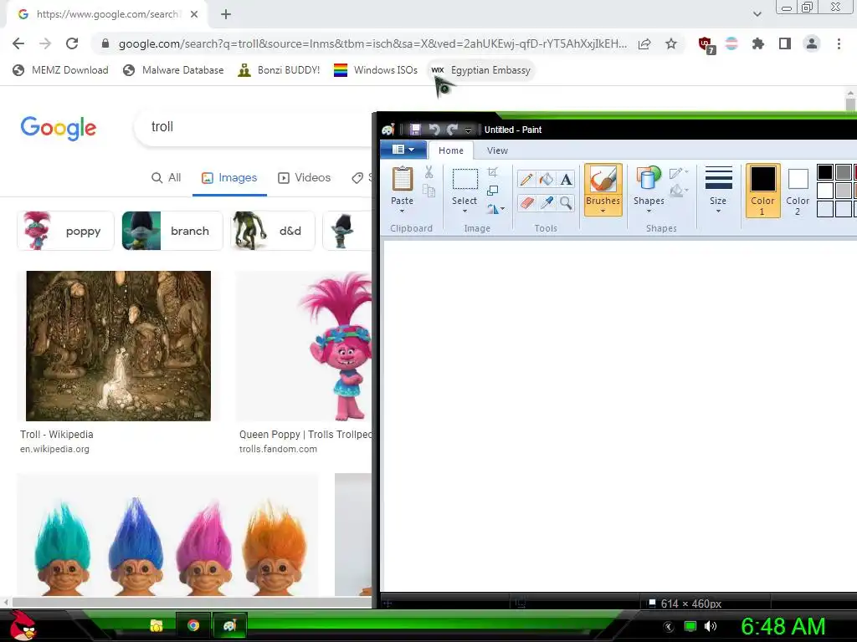Image resolution: width=857 pixels, height=642 pixels.
Task: Open Bonzi BUDDY! bookmark
Action: [279, 70]
